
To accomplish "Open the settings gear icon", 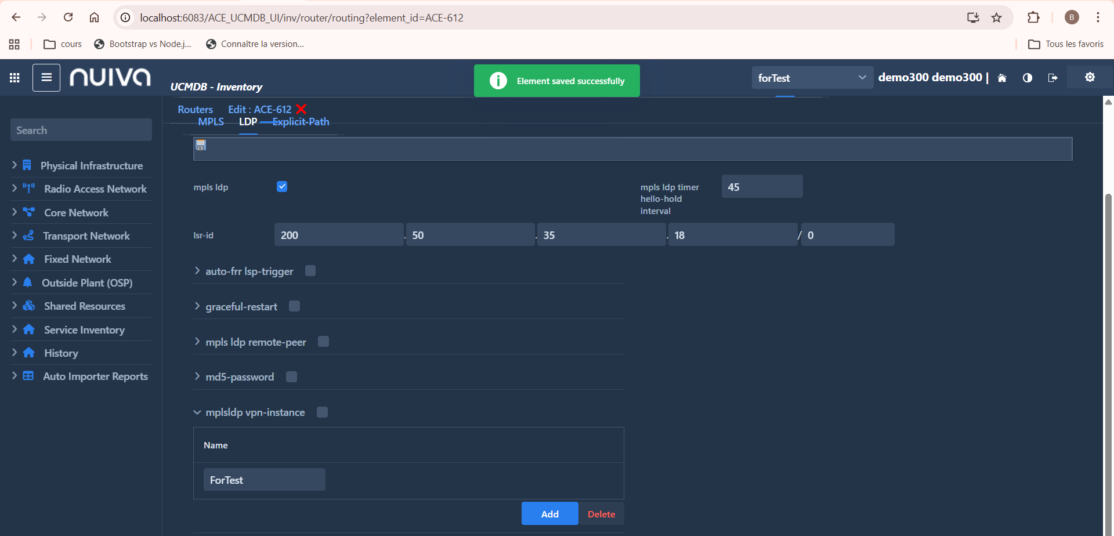I will click(x=1090, y=77).
